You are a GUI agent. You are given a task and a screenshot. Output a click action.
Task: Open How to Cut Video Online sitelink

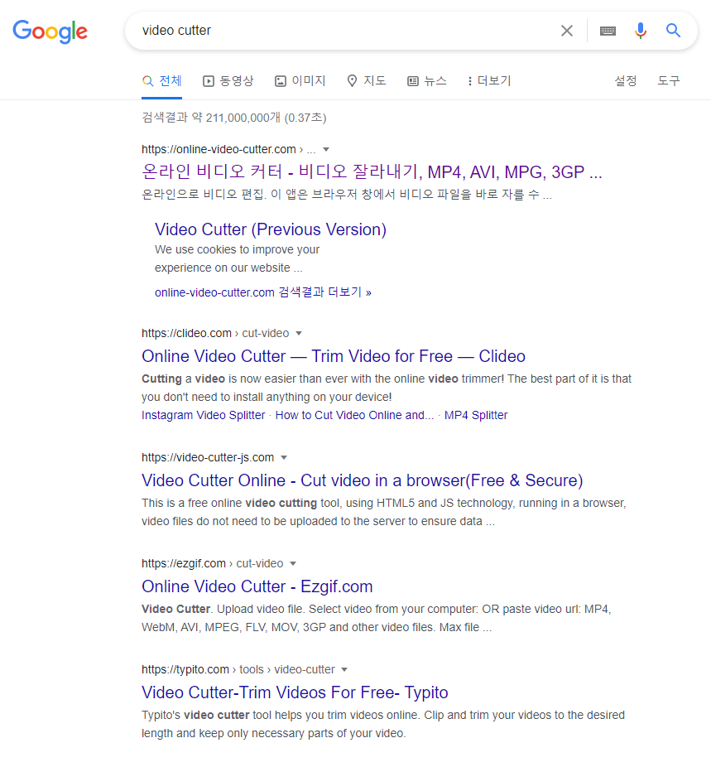(354, 415)
